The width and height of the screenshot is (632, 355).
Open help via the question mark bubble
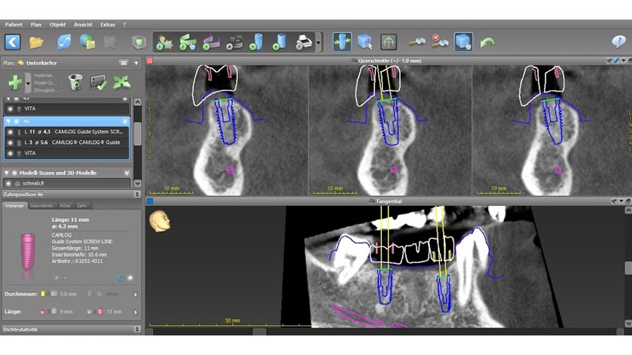[x=619, y=42]
